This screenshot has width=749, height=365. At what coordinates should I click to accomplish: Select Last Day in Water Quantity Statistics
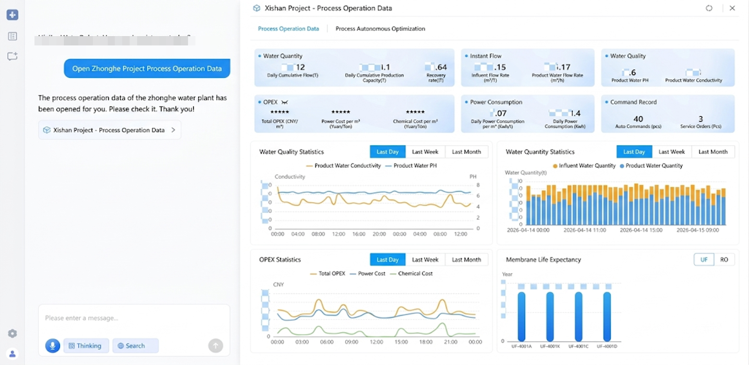634,152
